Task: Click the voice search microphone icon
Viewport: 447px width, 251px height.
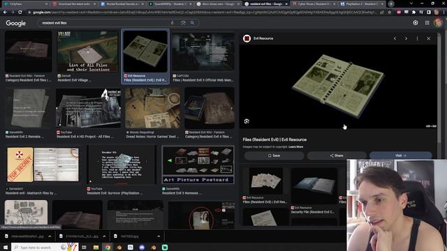Action: (x=173, y=23)
